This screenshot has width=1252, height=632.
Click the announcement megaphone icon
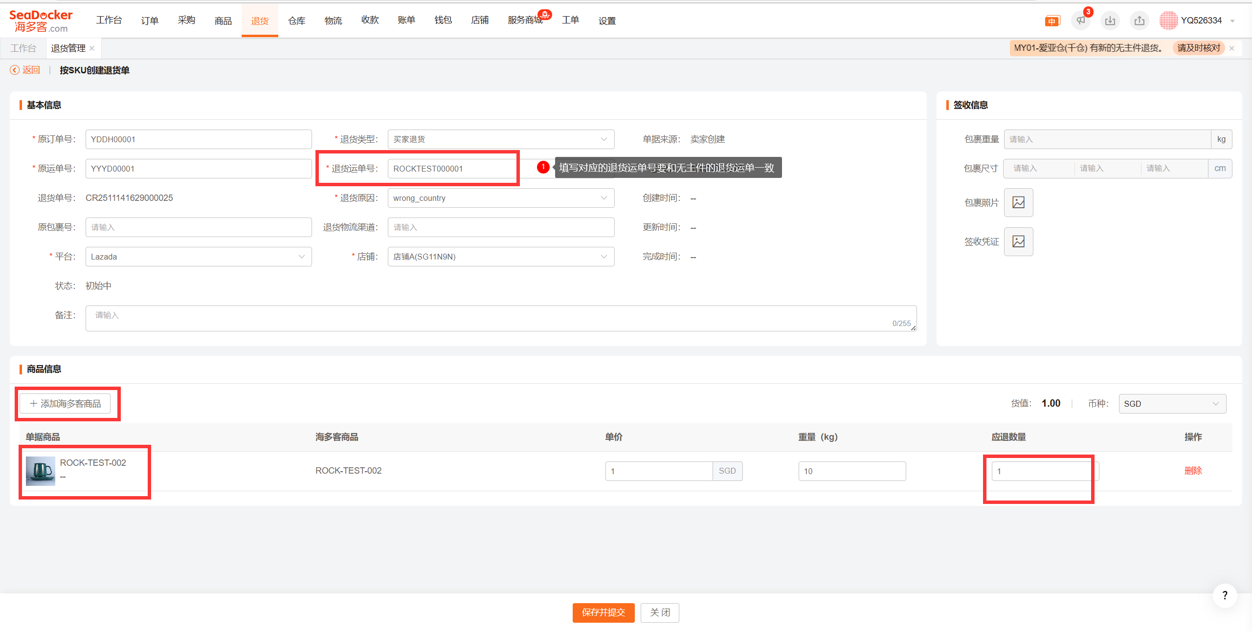click(x=1080, y=21)
